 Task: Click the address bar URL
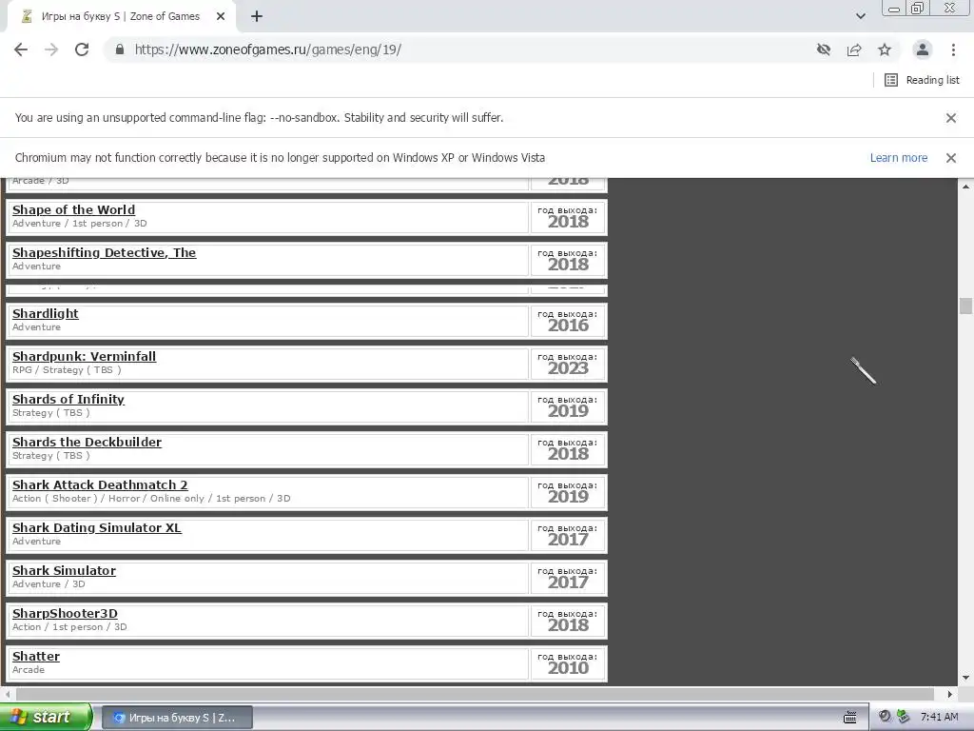[267, 49]
